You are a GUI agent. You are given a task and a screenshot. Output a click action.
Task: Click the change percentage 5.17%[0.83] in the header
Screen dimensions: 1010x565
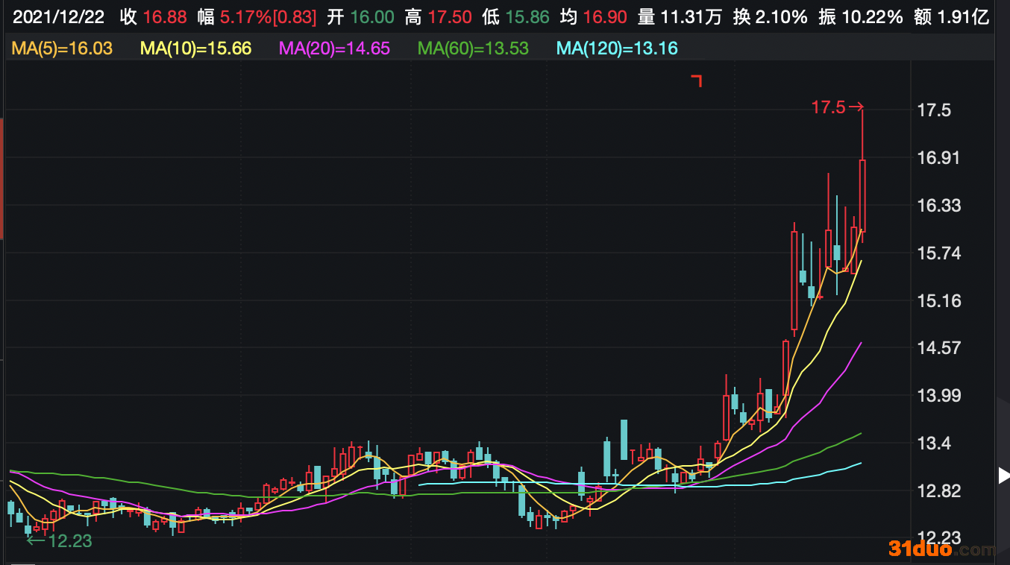(268, 17)
